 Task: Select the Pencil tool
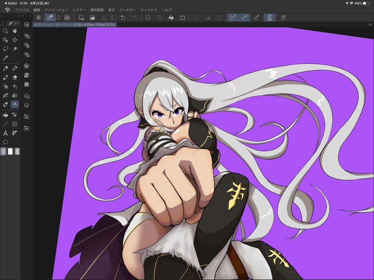(15, 69)
